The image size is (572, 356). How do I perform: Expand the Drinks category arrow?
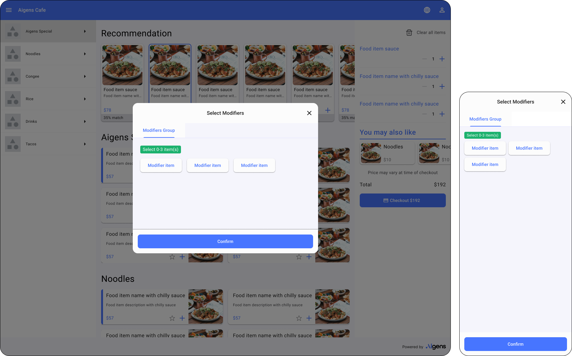pos(85,121)
